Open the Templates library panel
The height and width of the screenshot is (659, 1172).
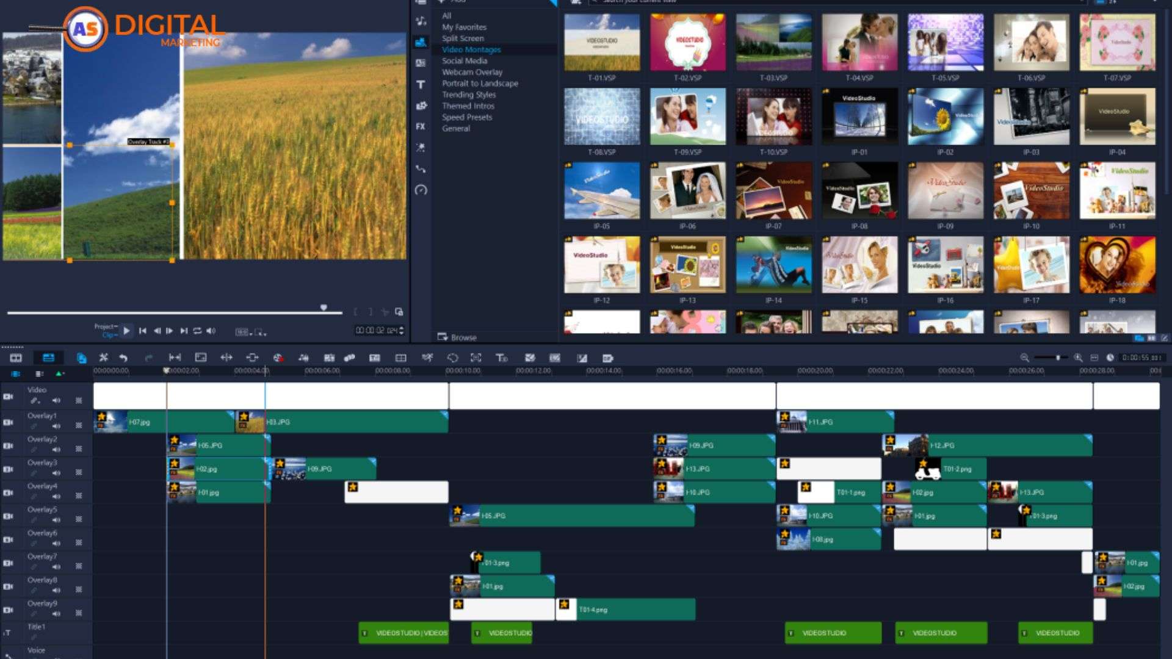pos(421,43)
